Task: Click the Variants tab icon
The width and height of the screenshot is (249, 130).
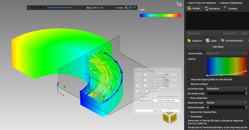Action: [189, 9]
